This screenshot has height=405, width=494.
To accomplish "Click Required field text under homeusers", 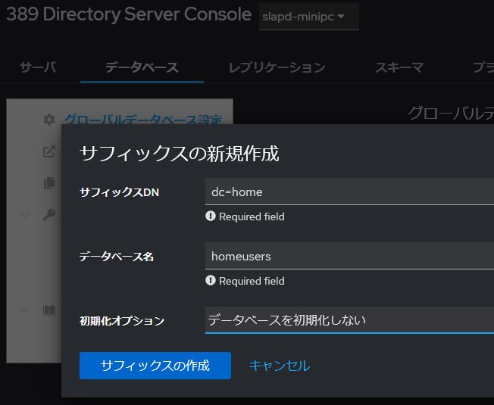I will tap(252, 281).
